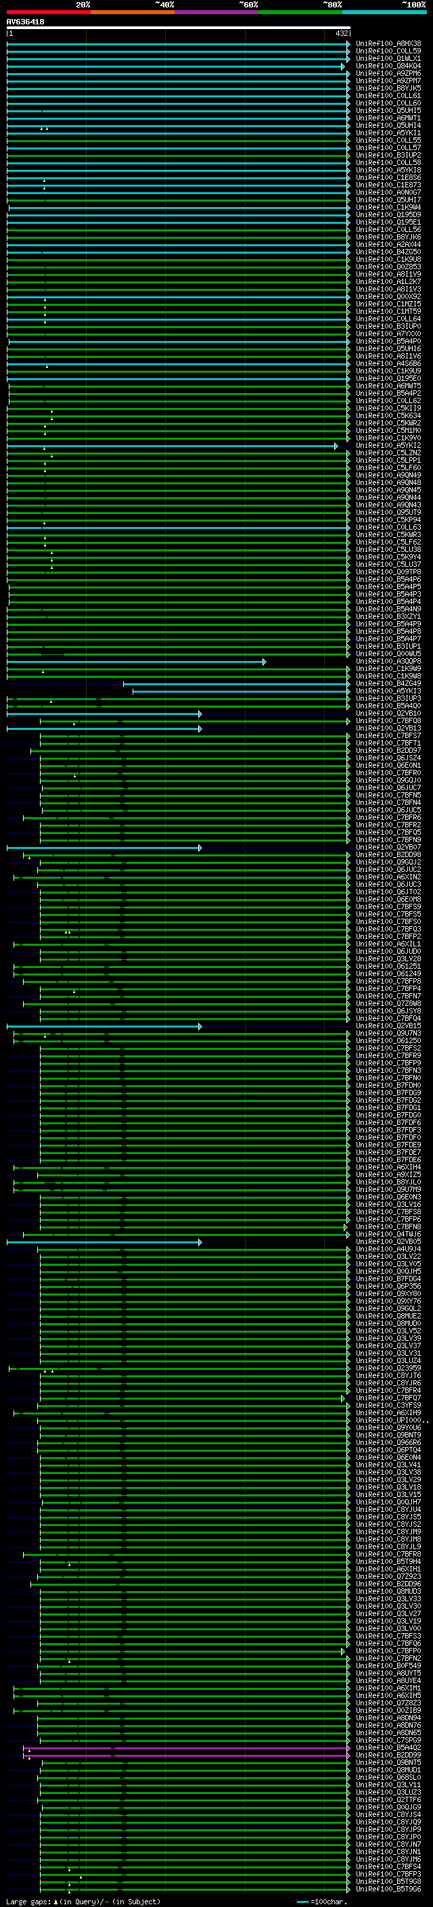Select hit label UniRef100_O61251

click(x=388, y=966)
